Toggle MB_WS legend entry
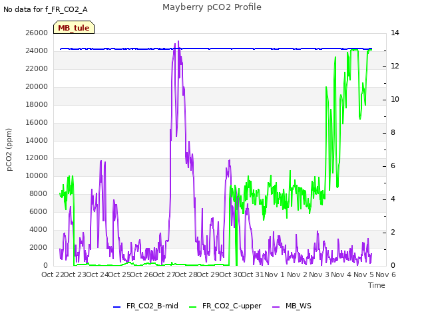This screenshot has width=426, height=319. tap(292, 306)
